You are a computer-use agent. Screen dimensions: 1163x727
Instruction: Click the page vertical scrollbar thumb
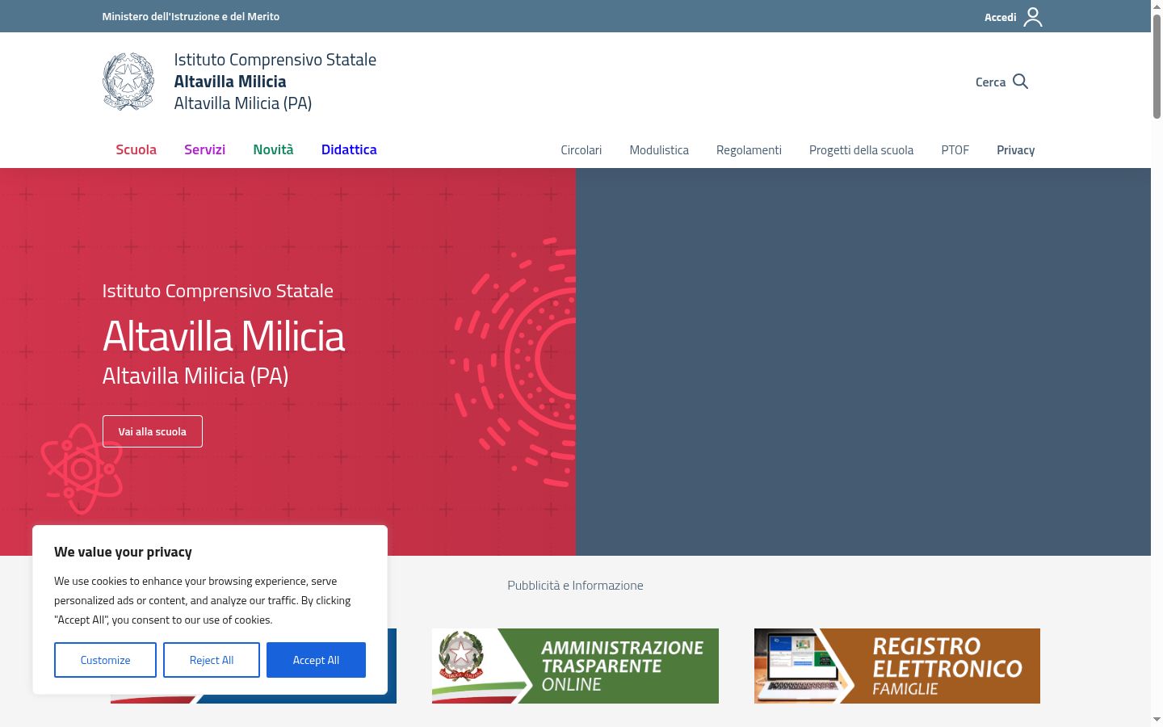click(1157, 68)
